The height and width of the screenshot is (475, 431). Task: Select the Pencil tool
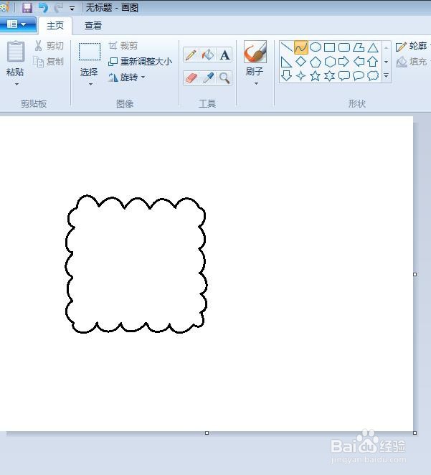(x=191, y=55)
